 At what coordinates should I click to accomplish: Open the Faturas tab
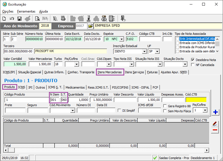(x=152, y=72)
